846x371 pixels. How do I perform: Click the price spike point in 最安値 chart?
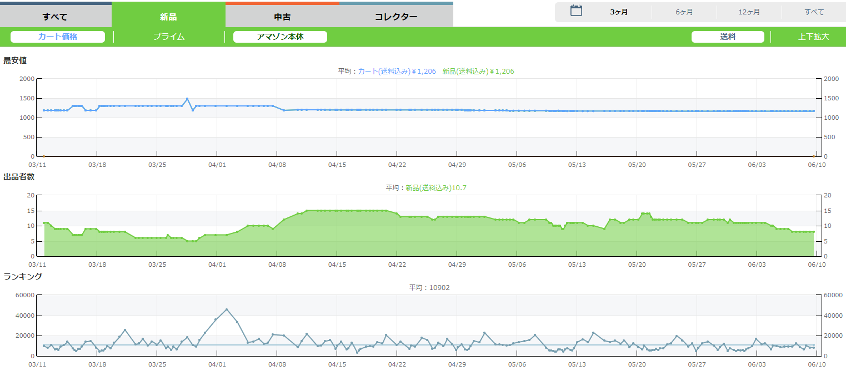(187, 99)
